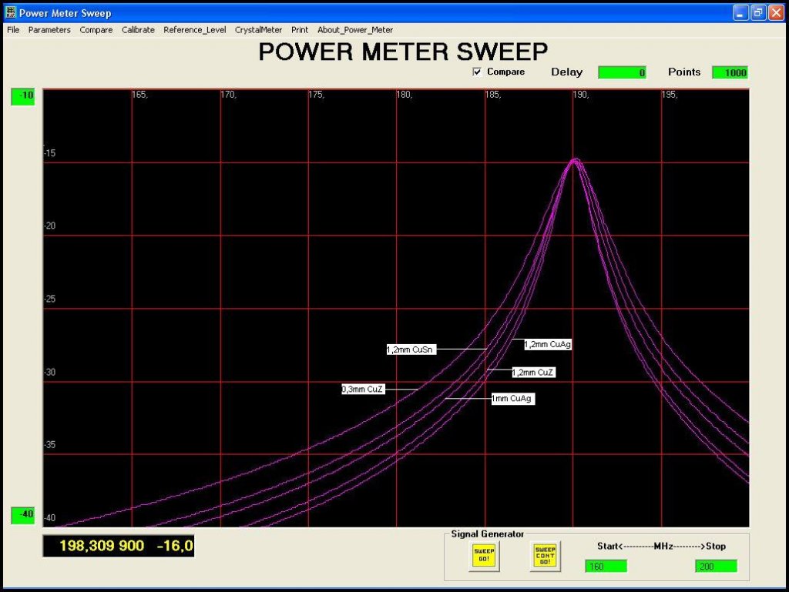Toggle the Compare checkbox

click(x=477, y=72)
